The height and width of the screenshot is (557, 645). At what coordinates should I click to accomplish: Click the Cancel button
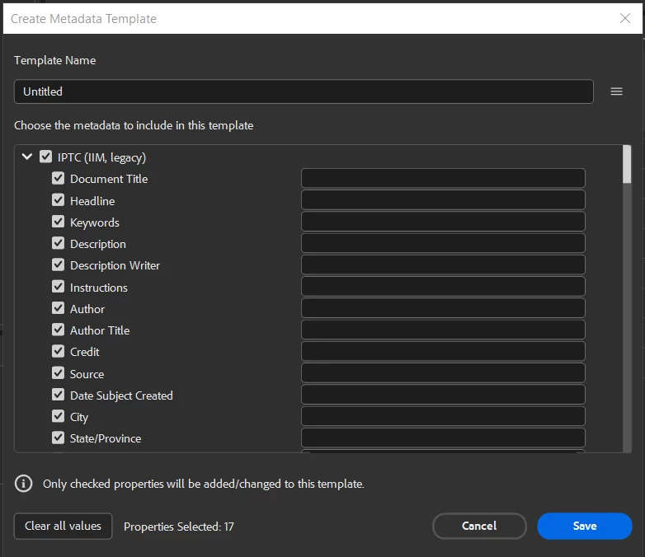tap(479, 526)
